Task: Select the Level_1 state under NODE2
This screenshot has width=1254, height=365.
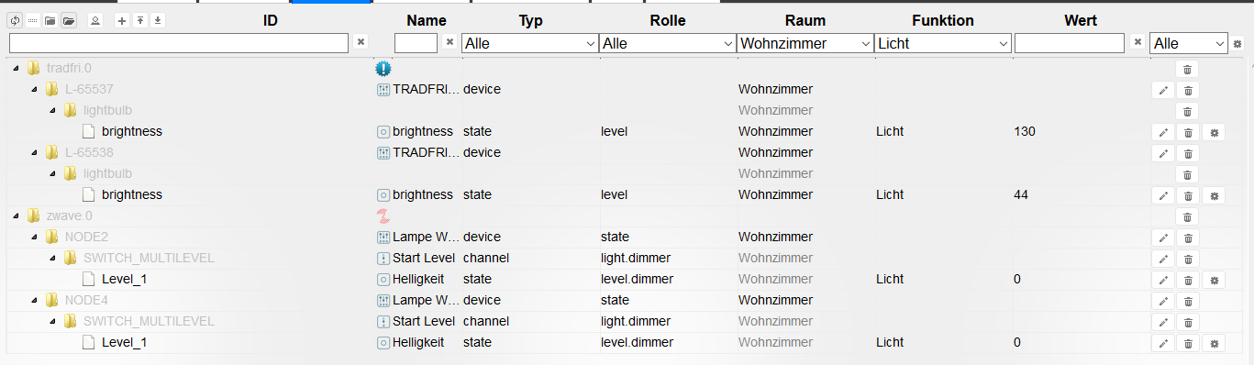Action: point(124,279)
